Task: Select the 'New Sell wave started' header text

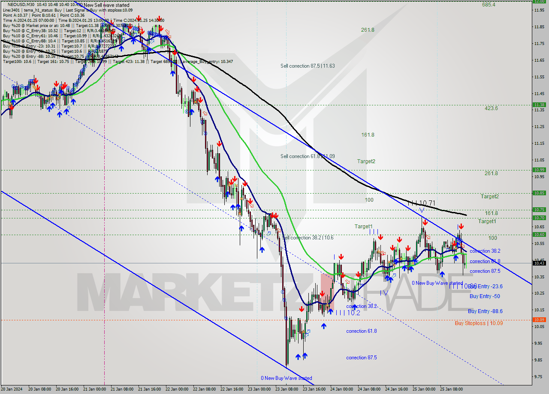Action: (x=106, y=5)
